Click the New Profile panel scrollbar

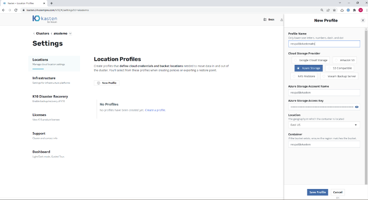366,107
